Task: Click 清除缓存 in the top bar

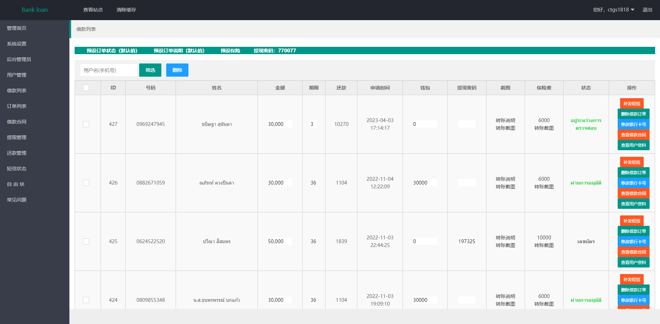Action: 126,10
